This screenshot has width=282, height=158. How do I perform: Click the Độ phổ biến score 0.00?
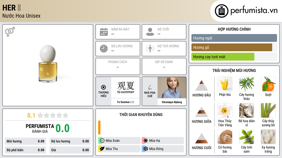pyautogui.click(x=41, y=150)
